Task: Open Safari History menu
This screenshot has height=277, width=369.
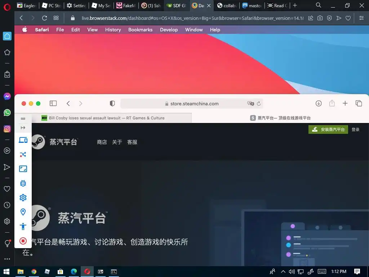Action: pos(113,30)
